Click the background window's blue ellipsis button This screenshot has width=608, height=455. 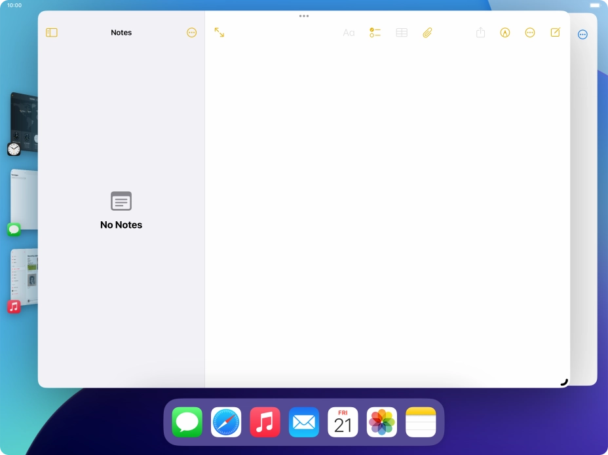tap(582, 35)
